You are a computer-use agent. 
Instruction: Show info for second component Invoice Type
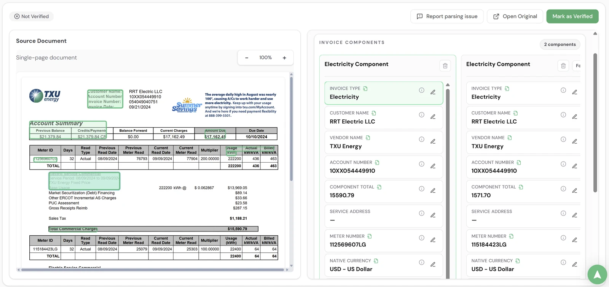click(x=563, y=90)
